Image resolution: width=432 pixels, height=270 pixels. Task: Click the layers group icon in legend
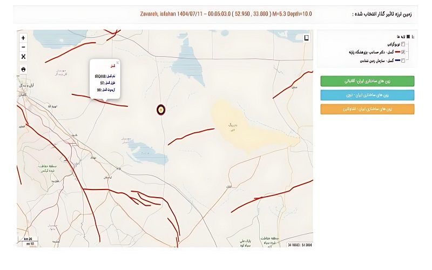point(408,37)
